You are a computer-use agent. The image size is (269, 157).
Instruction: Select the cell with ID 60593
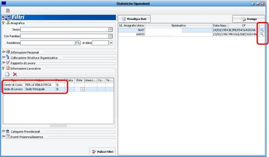click(131, 34)
